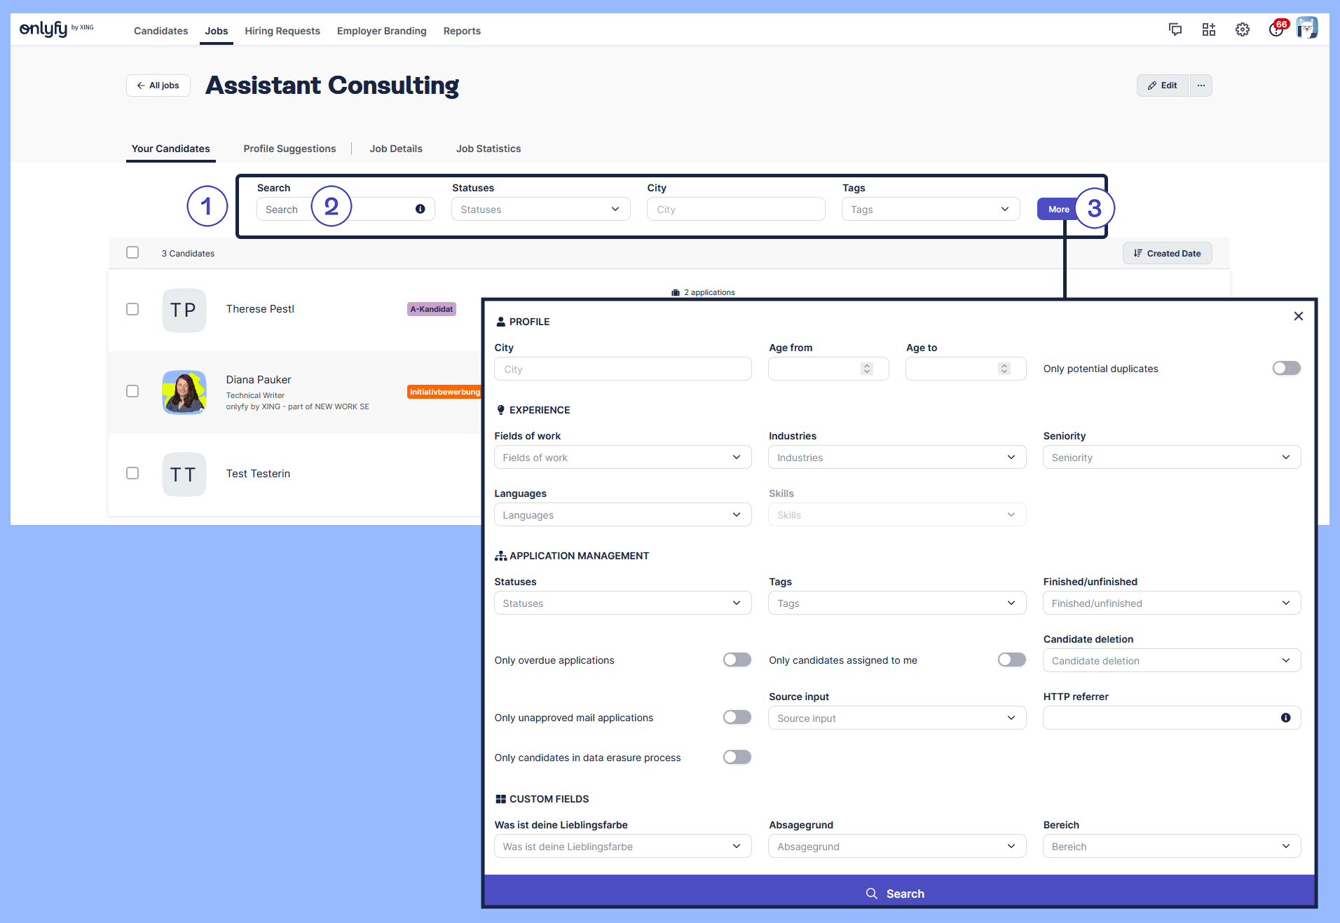The width and height of the screenshot is (1340, 923).
Task: Open the settings gear icon
Action: pyautogui.click(x=1243, y=29)
